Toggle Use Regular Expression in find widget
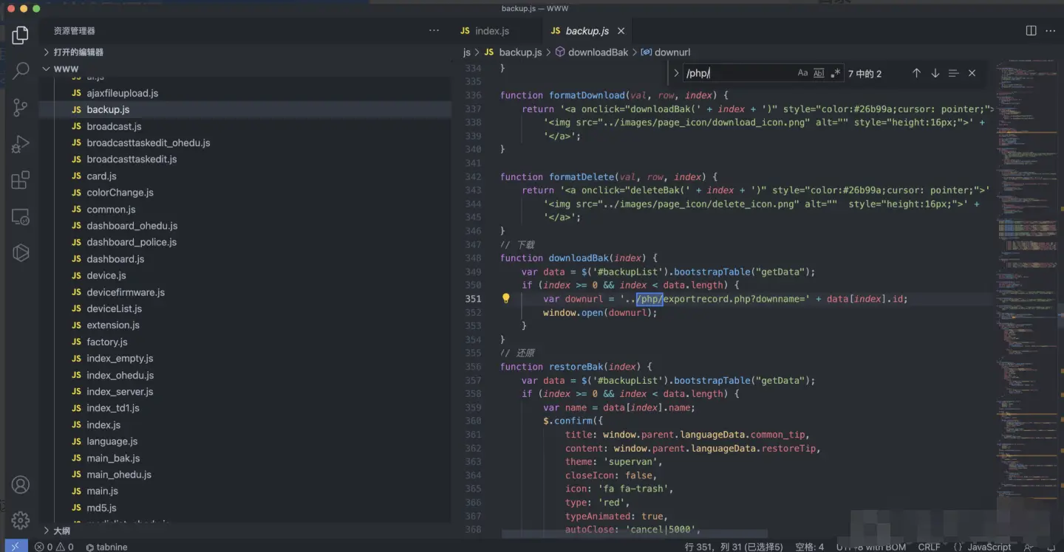Screen dimensions: 1064x552 point(835,73)
